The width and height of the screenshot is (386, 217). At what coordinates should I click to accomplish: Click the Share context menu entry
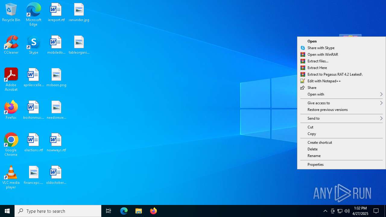(x=341, y=88)
